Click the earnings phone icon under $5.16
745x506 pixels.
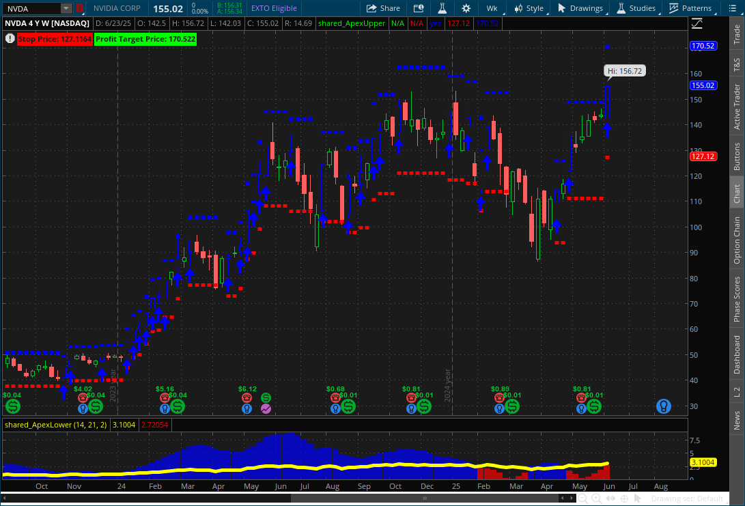165,397
